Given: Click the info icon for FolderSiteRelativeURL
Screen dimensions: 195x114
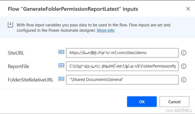Looking at the screenshot, I should (184, 80).
